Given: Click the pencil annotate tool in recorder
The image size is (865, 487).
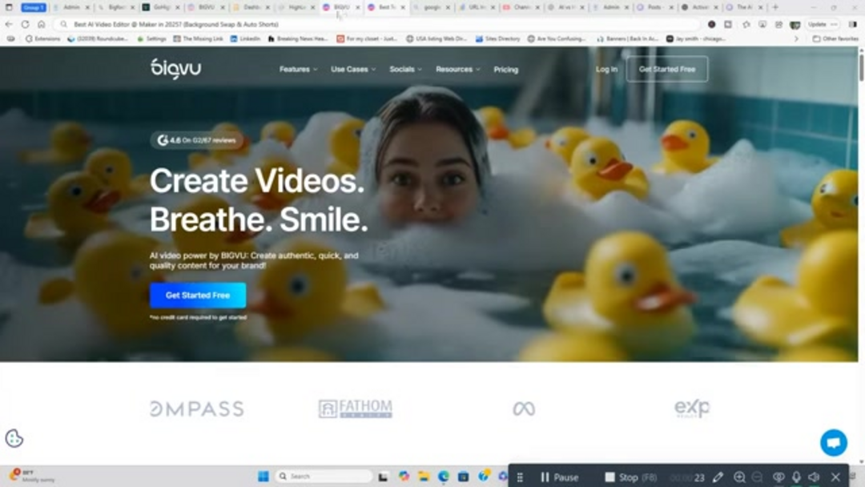Looking at the screenshot, I should coord(718,477).
